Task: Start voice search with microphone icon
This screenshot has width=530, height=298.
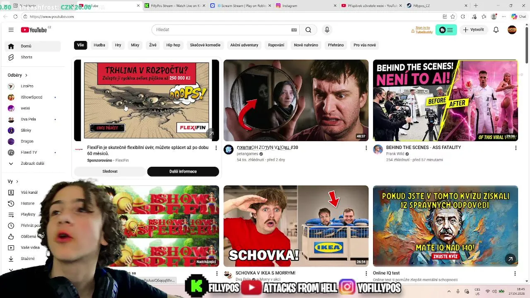Action: (327, 30)
